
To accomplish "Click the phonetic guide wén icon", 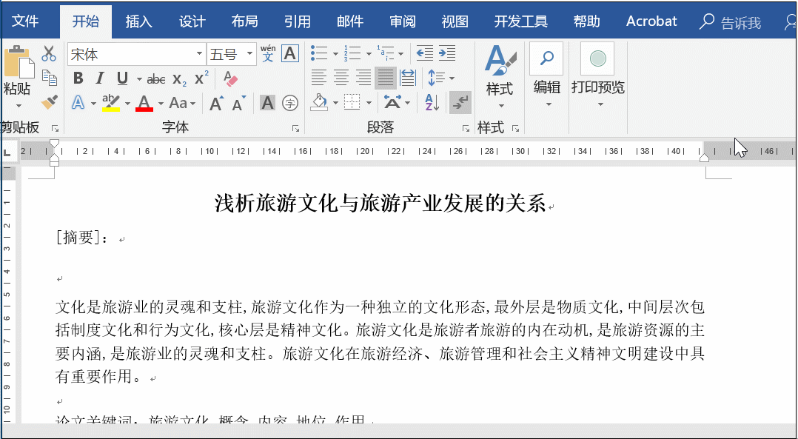I will point(268,53).
